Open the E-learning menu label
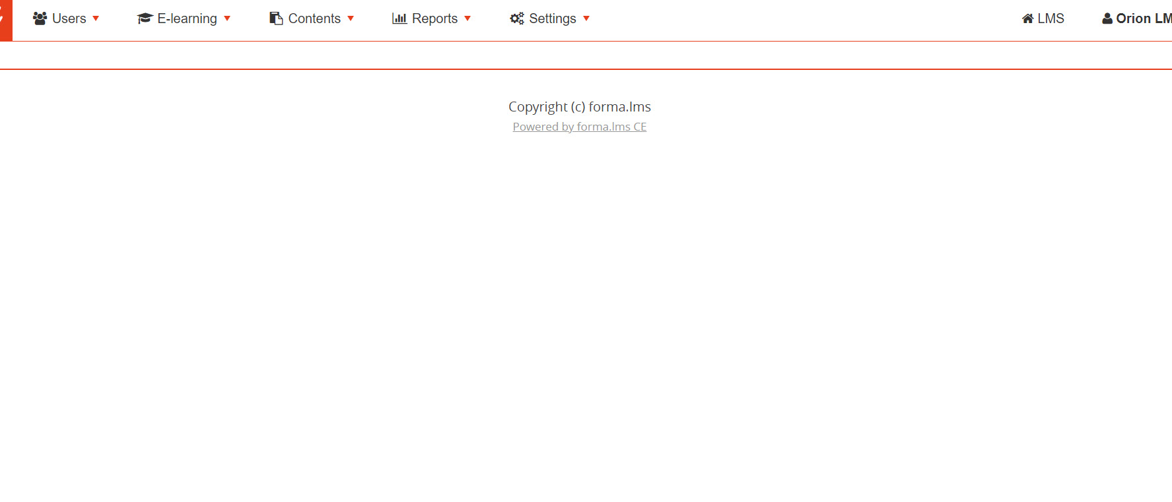This screenshot has width=1172, height=502. (x=187, y=18)
